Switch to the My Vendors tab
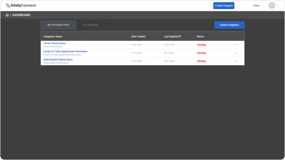 point(91,25)
